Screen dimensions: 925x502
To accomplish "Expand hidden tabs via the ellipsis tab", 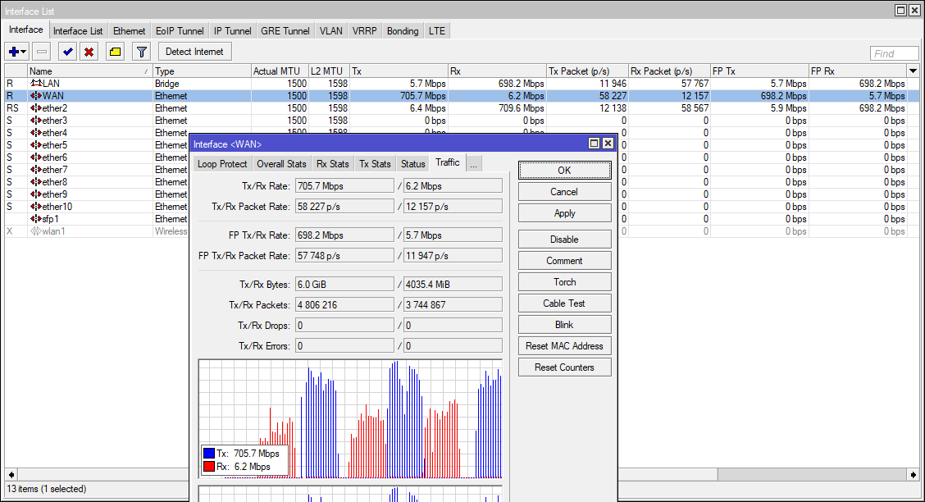I will 474,162.
